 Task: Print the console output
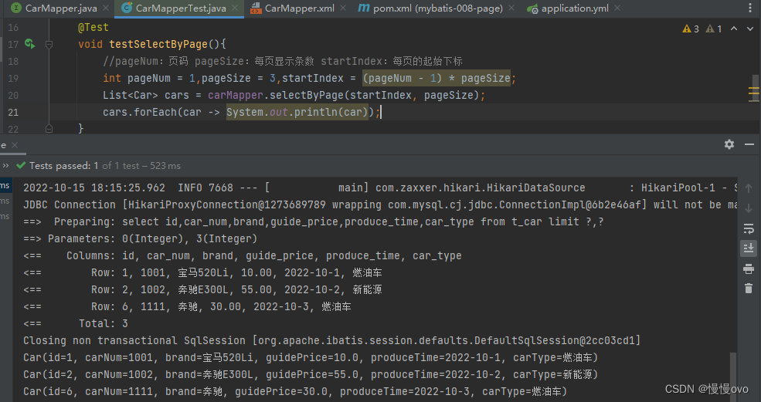tap(749, 269)
